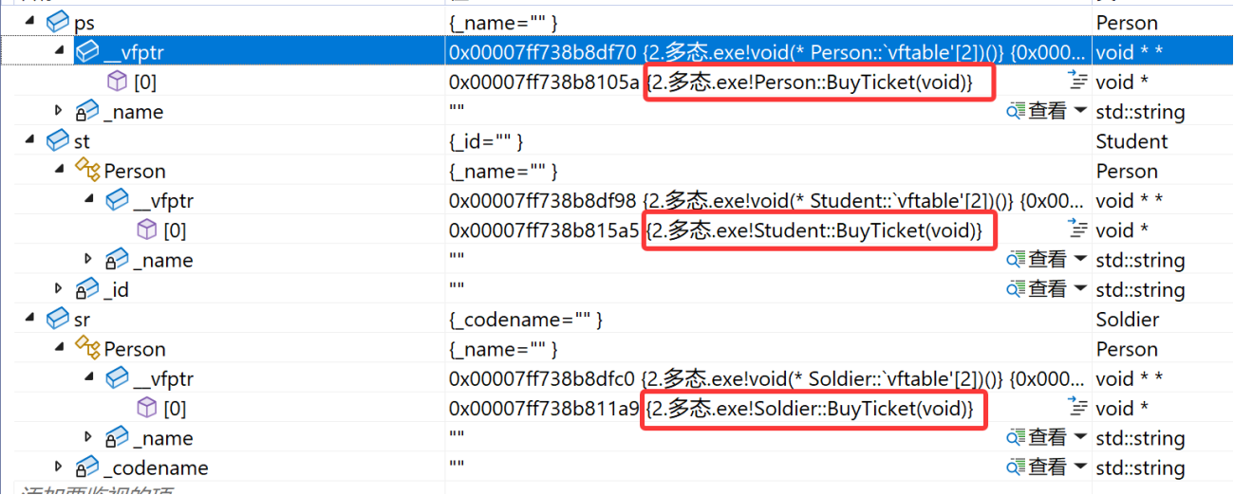Click the name label _id
The image size is (1234, 495).
pyautogui.click(x=116, y=289)
